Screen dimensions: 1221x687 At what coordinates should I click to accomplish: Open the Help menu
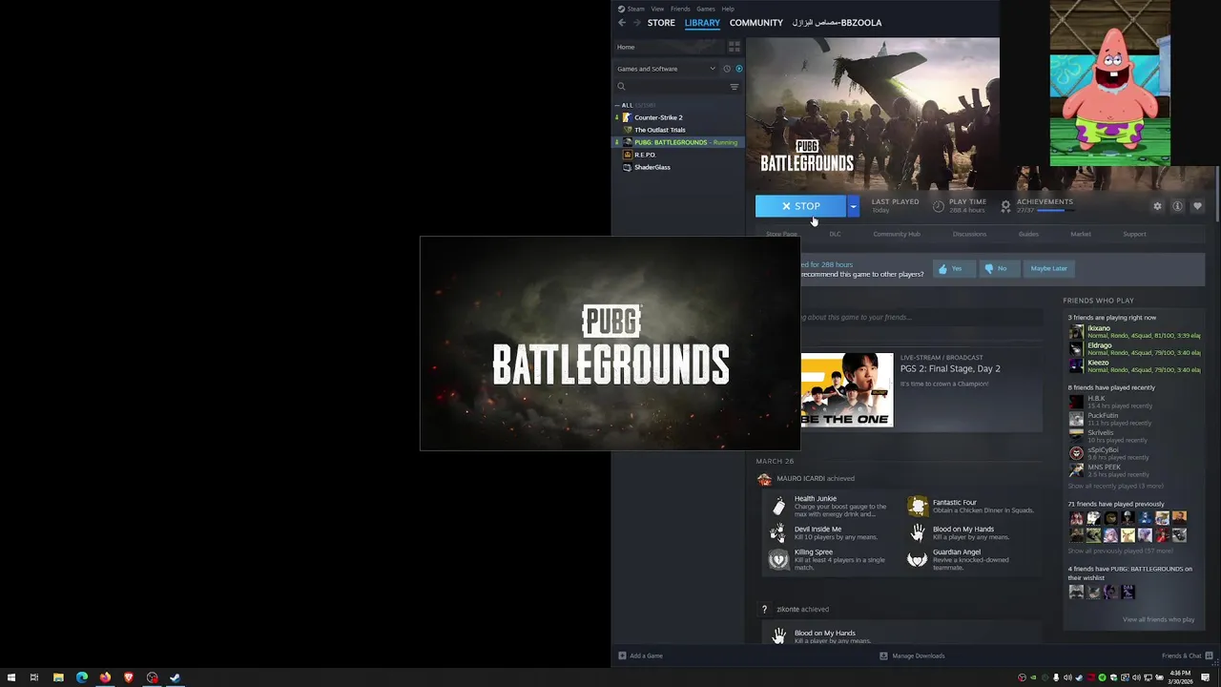tap(728, 9)
